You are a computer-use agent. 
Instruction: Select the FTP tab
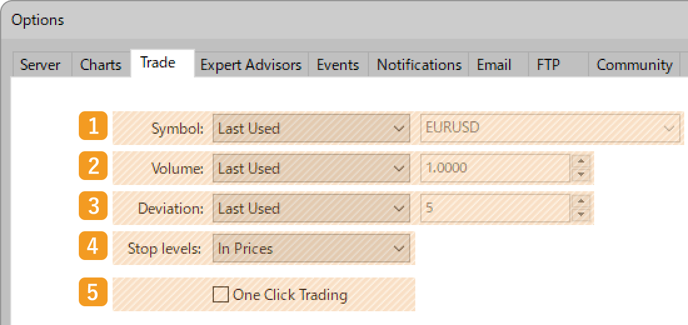click(x=549, y=65)
